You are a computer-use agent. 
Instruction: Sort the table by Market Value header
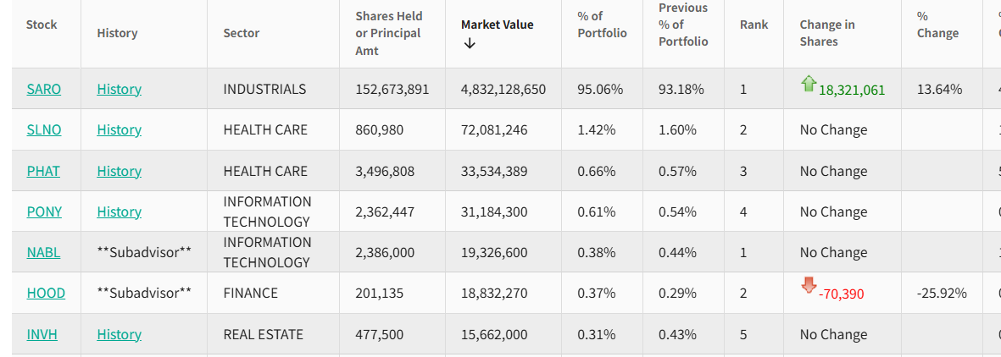point(497,25)
